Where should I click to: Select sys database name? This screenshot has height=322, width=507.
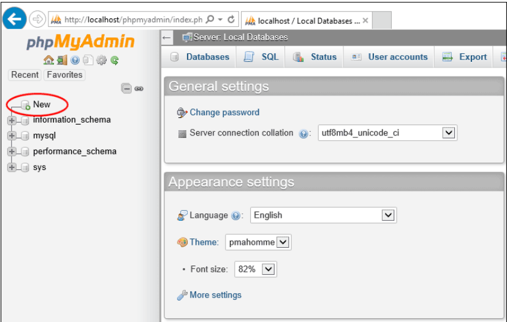pyautogui.click(x=39, y=167)
